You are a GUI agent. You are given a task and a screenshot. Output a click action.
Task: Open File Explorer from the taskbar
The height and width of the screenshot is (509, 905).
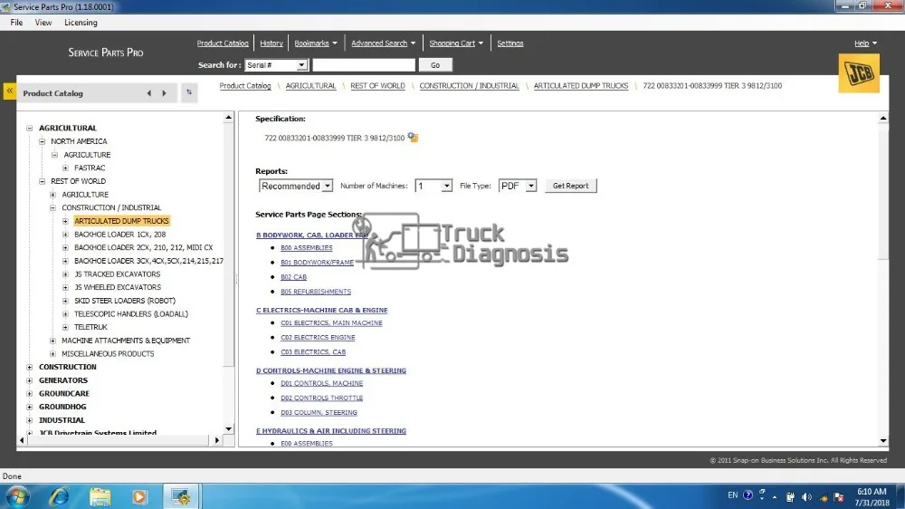[x=100, y=496]
